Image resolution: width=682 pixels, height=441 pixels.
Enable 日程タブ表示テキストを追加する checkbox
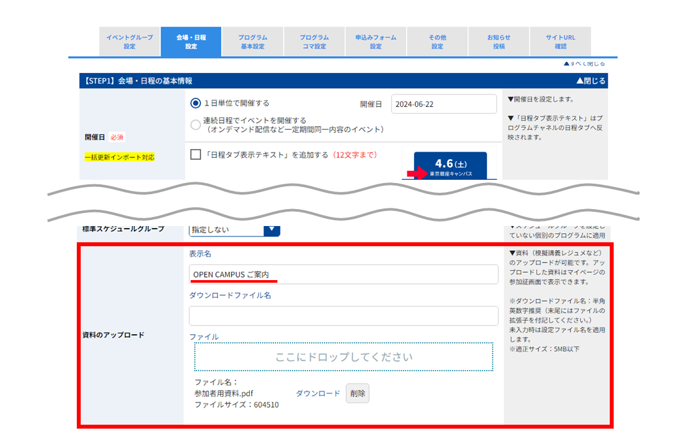click(x=196, y=154)
